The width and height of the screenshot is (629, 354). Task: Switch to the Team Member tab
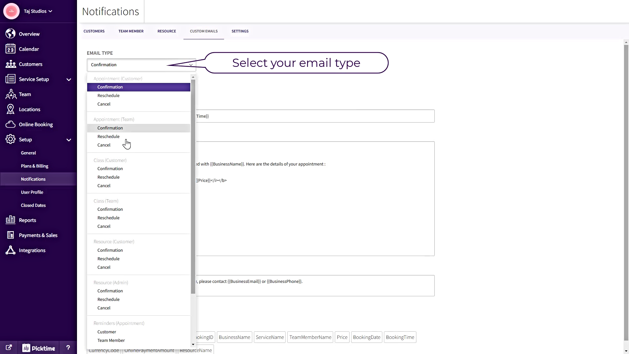coord(131,31)
